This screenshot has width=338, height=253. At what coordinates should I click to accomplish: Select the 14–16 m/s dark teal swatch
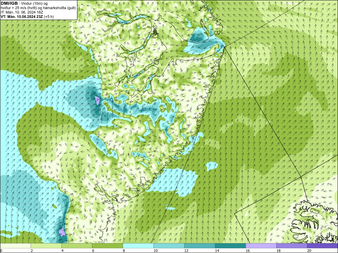click(x=231, y=246)
